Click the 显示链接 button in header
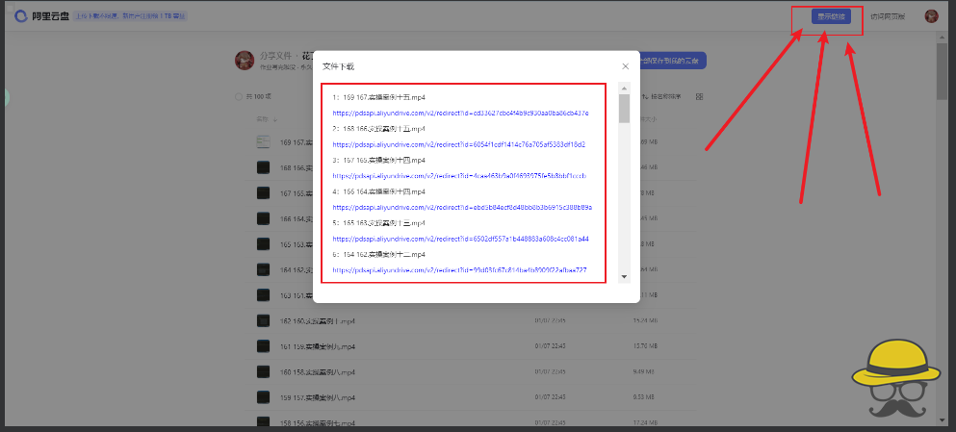Viewport: 956px width, 432px height. pyautogui.click(x=826, y=16)
